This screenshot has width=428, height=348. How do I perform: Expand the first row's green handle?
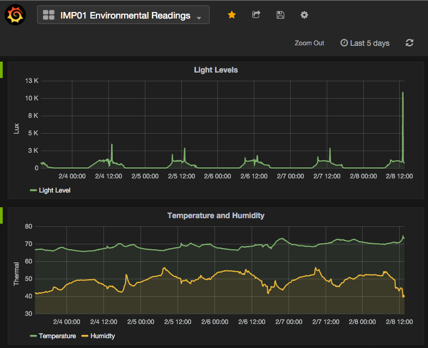point(2,70)
